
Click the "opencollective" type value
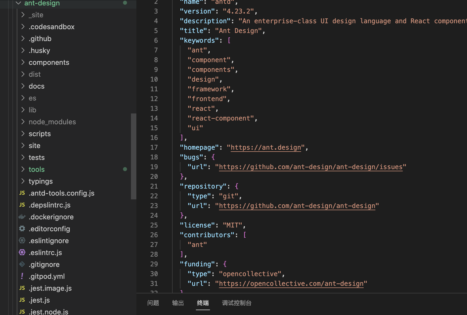[250, 274]
